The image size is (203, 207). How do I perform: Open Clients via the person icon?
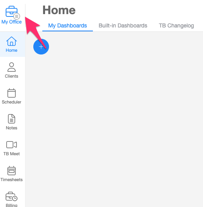pos(11,67)
